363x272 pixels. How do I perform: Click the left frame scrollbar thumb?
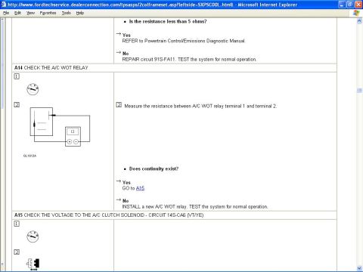(2, 66)
